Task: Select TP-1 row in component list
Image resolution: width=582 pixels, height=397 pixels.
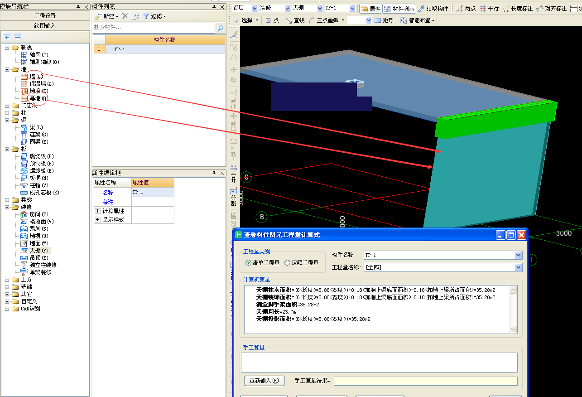Action: point(159,49)
